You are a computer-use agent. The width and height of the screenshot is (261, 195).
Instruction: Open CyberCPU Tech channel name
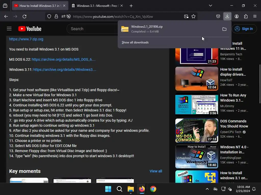click(231, 132)
